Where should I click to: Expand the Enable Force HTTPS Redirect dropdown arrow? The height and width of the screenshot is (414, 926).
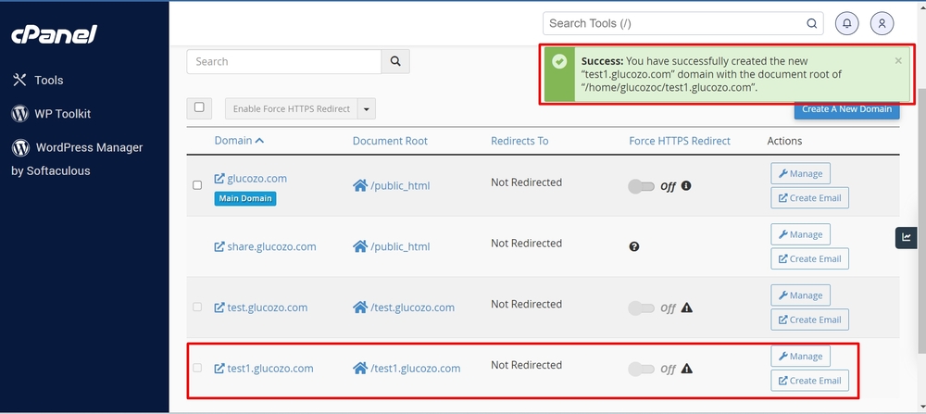pyautogui.click(x=367, y=109)
